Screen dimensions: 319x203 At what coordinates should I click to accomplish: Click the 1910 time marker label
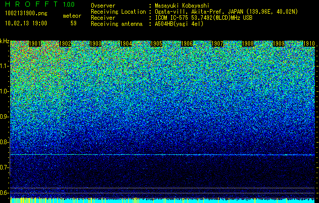point(309,44)
